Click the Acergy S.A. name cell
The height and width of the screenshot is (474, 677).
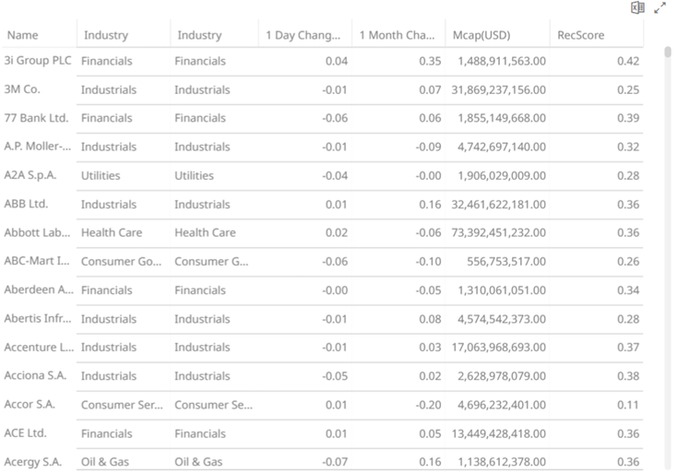(33, 461)
